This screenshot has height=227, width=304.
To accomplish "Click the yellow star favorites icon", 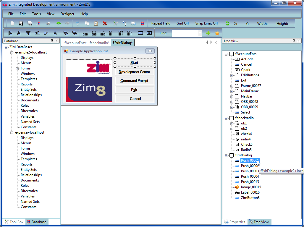I will pos(217,33).
